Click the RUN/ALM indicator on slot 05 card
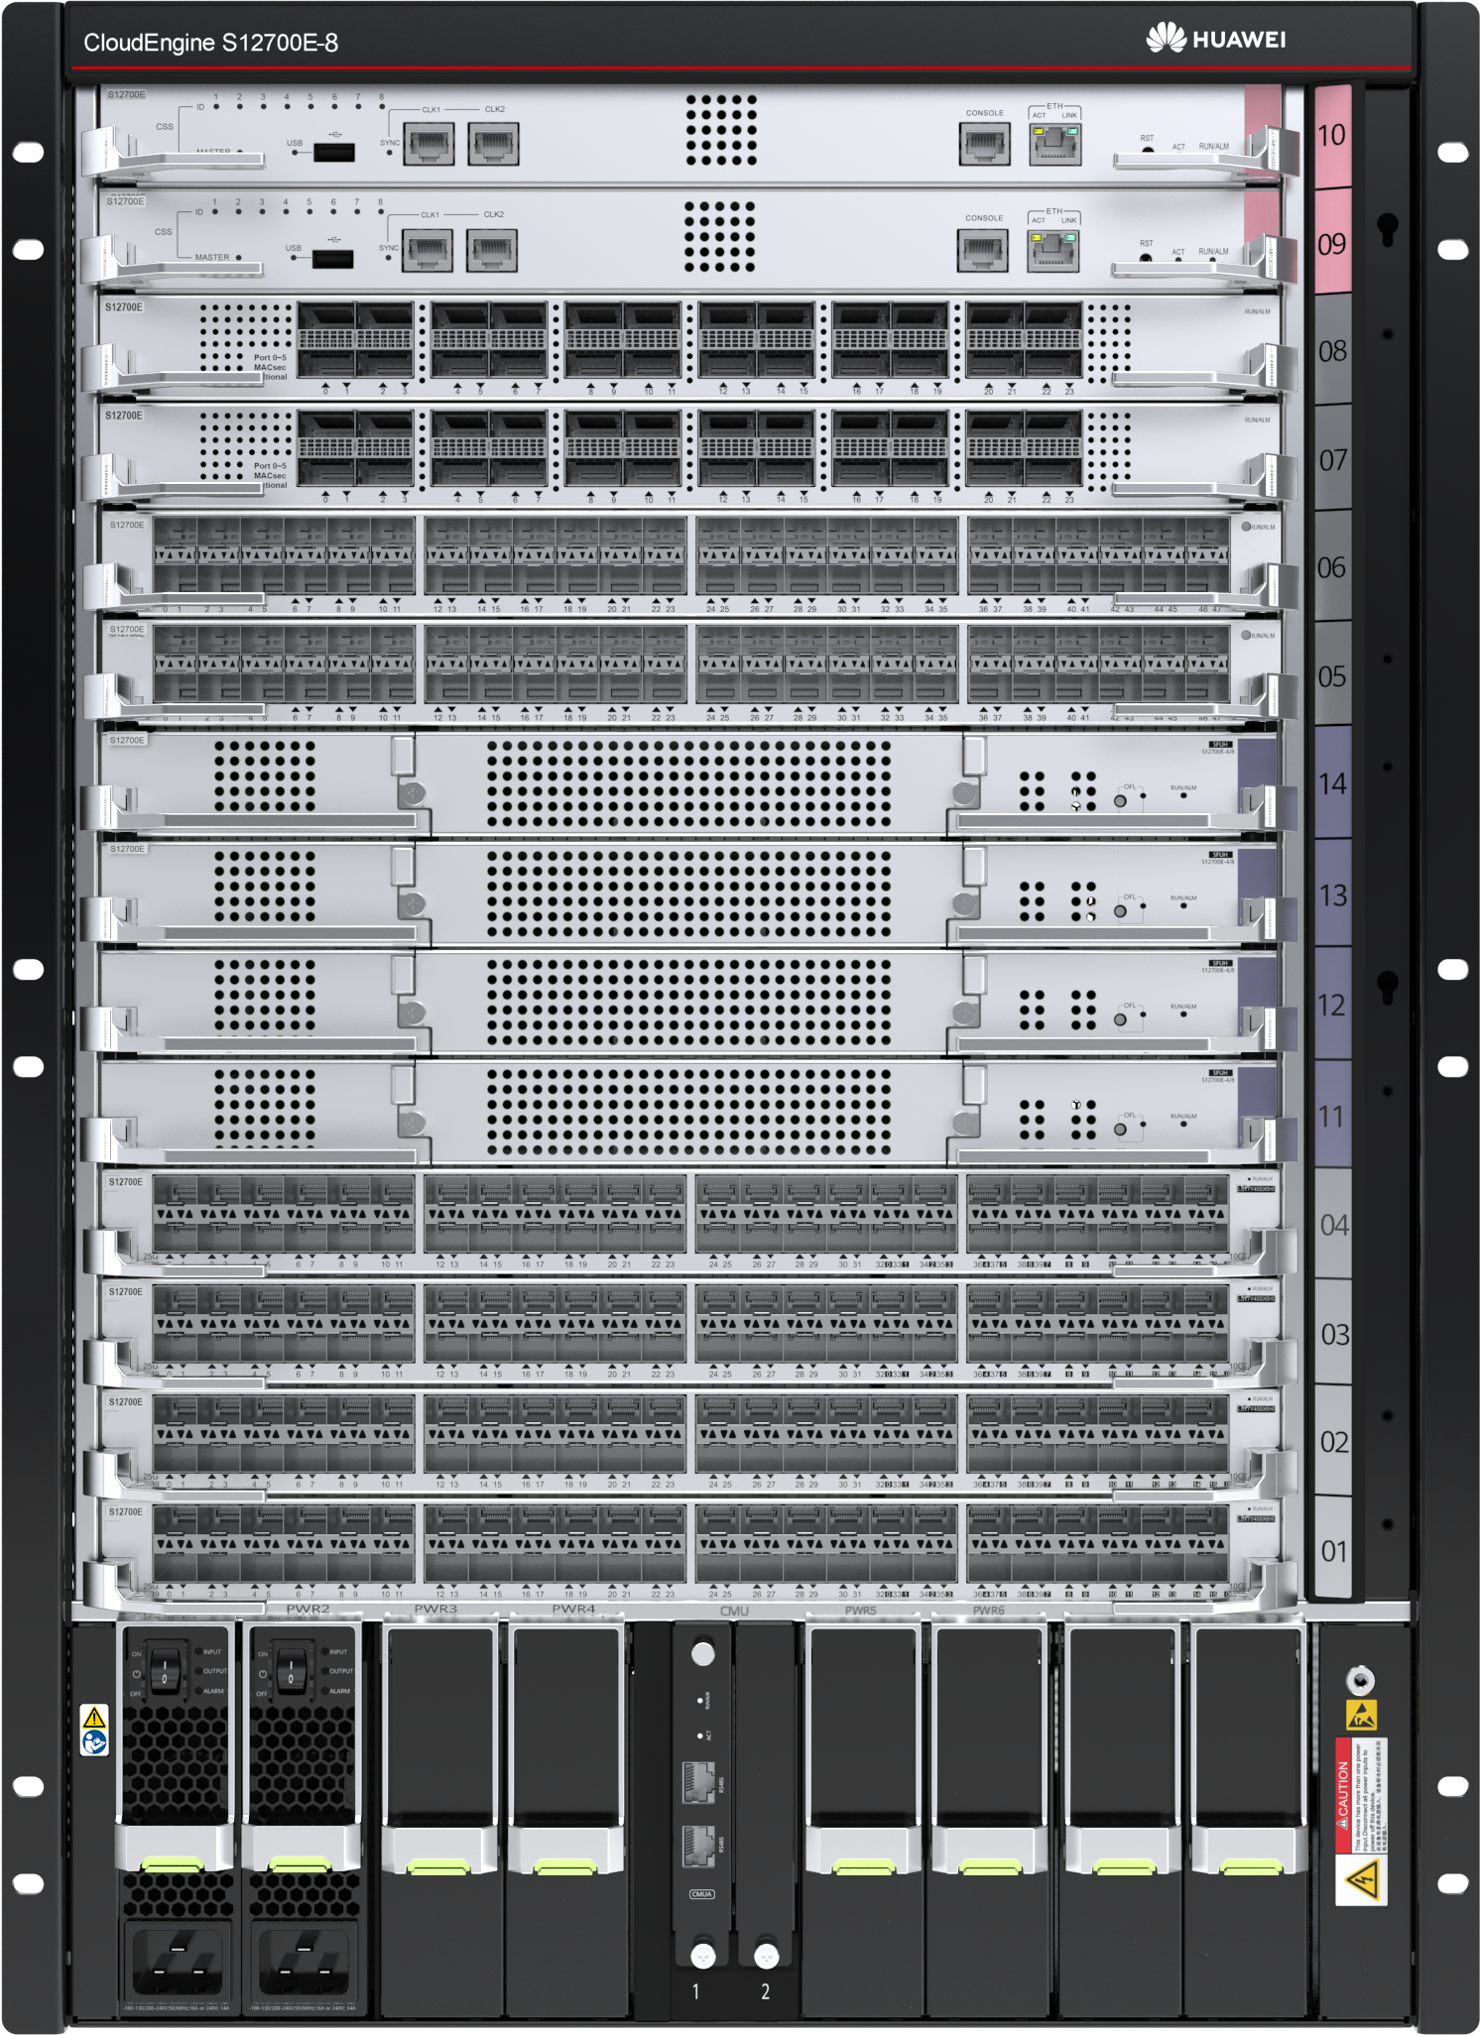This screenshot has width=1480, height=2035. (x=1246, y=635)
